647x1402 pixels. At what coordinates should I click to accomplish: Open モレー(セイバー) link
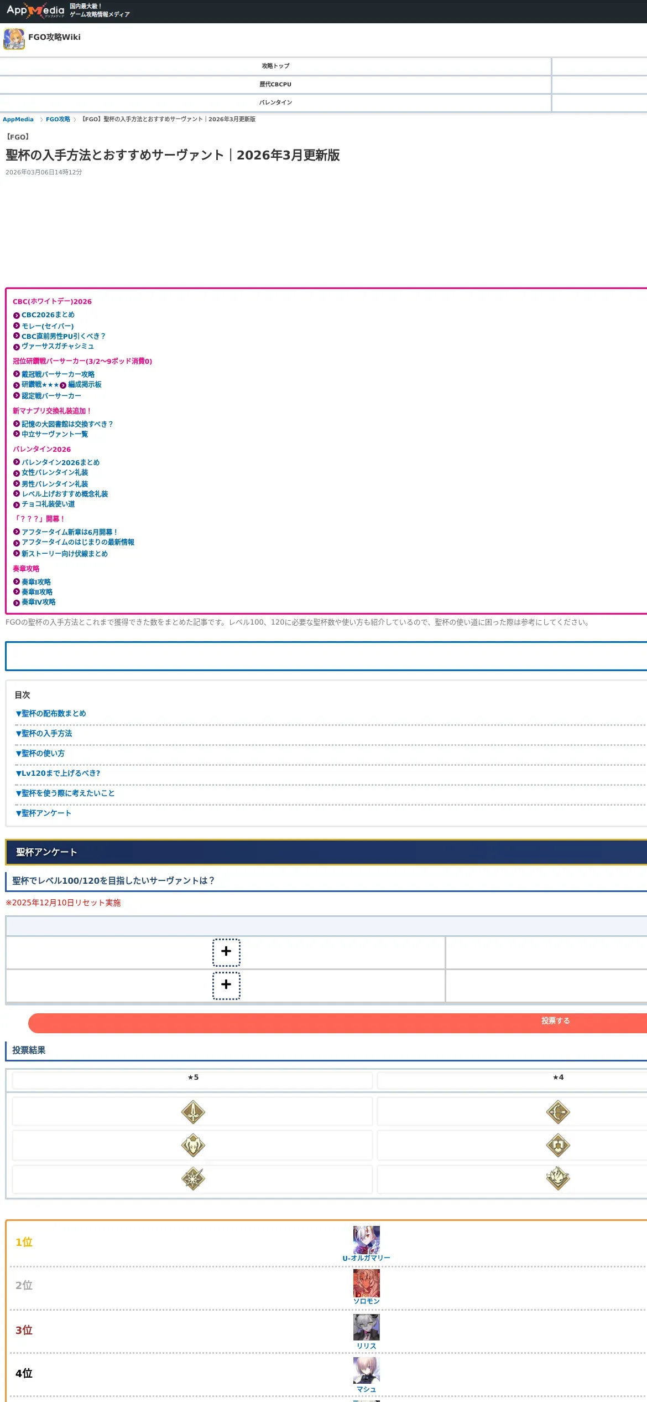48,327
